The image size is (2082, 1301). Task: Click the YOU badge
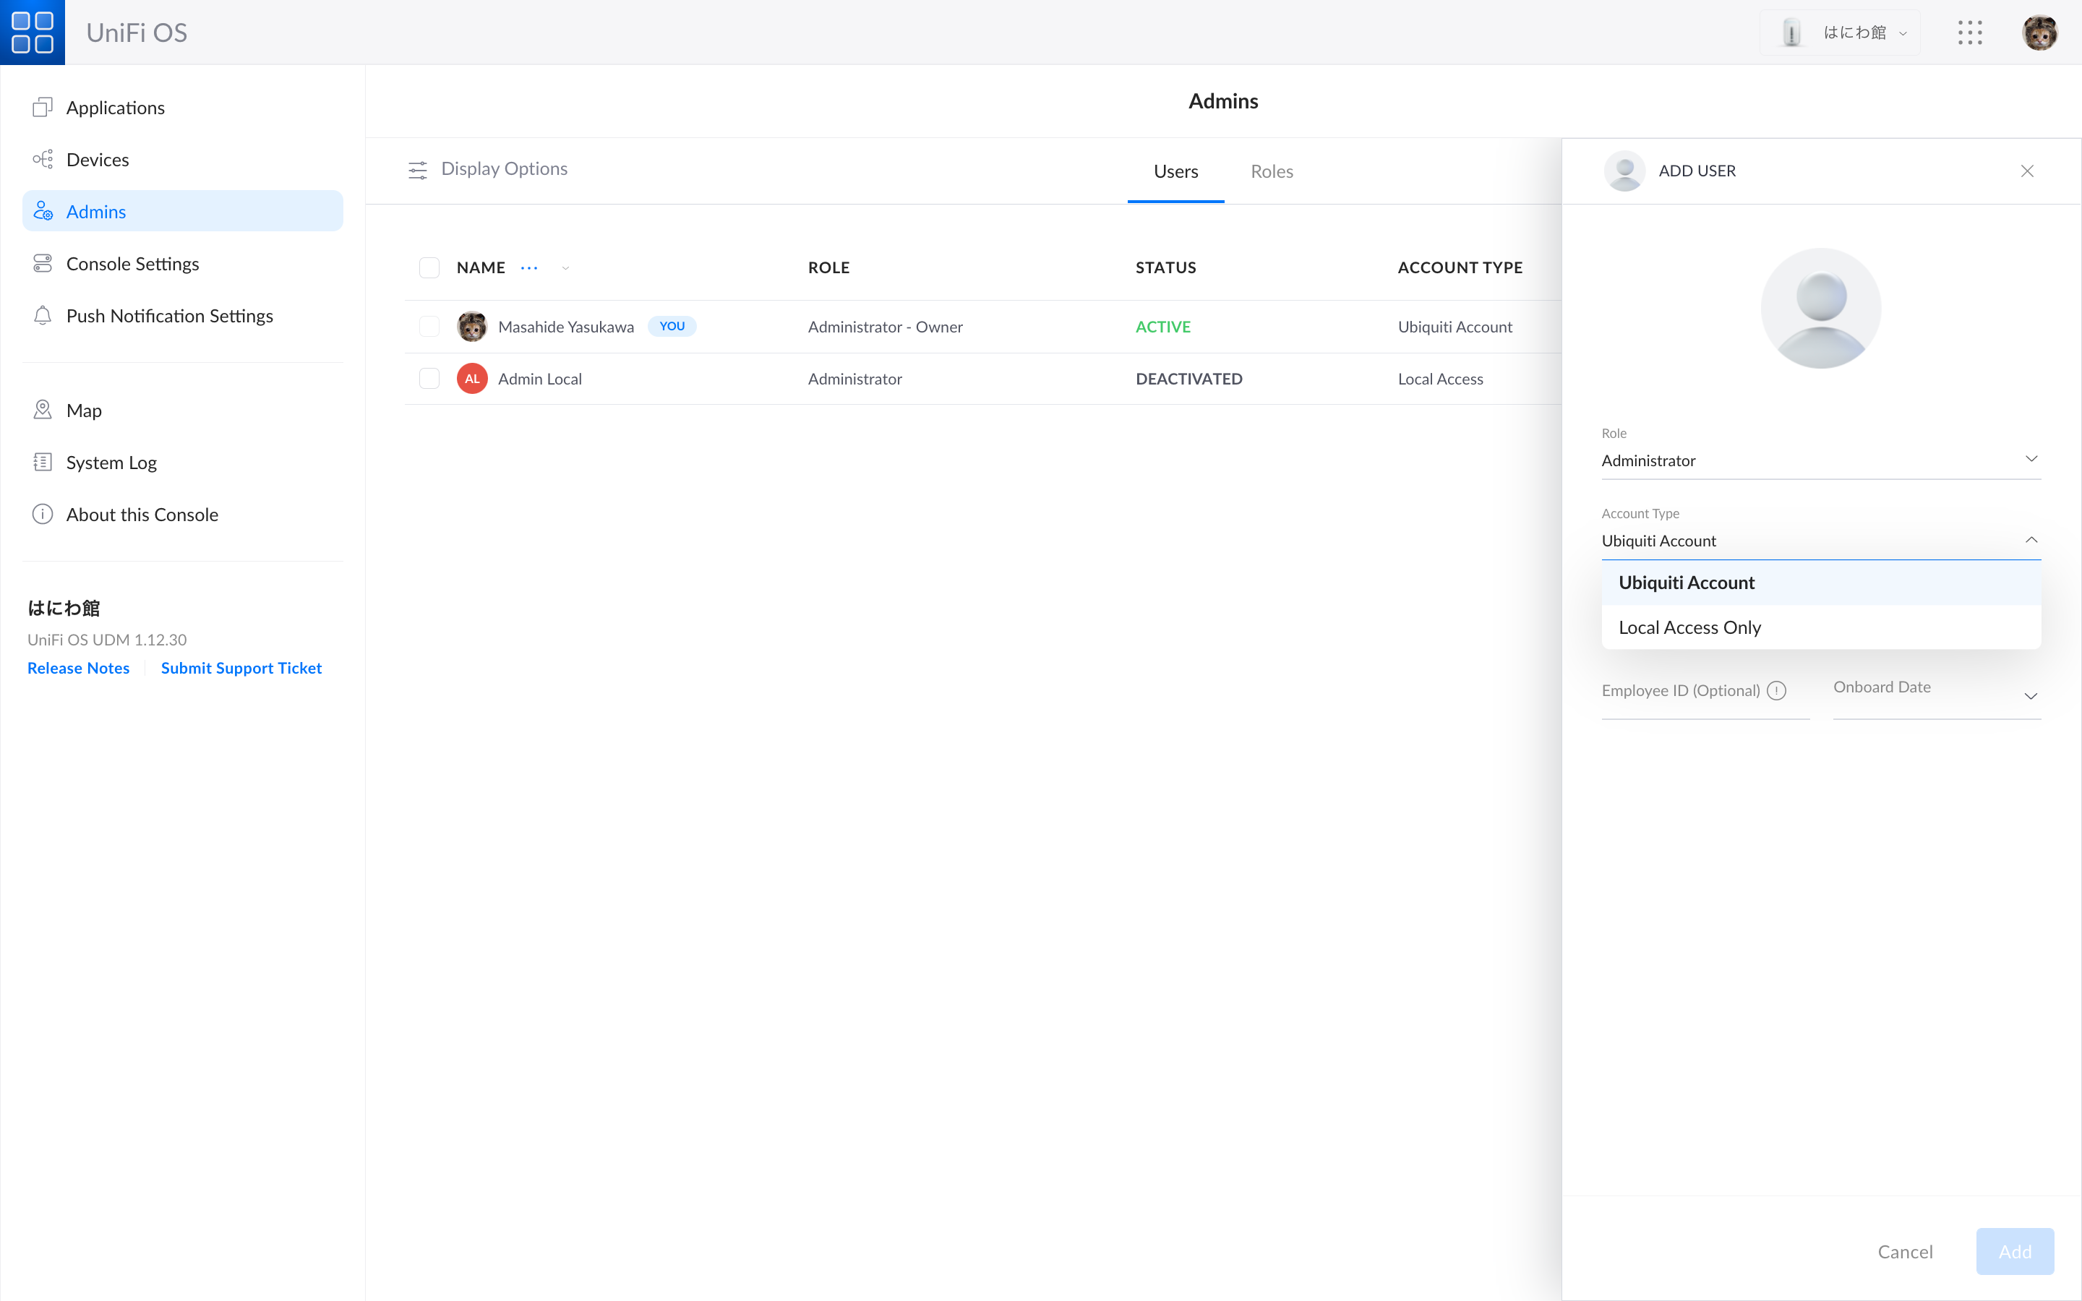tap(672, 326)
